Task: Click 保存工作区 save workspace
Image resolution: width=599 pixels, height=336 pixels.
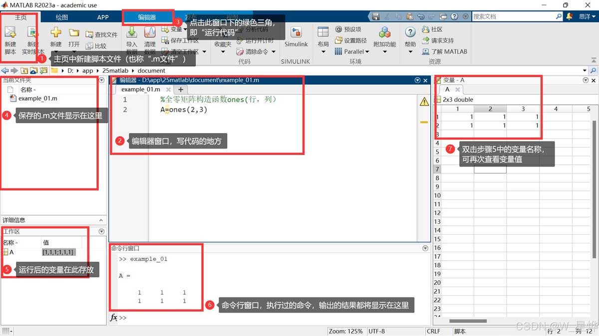Action: (180, 40)
